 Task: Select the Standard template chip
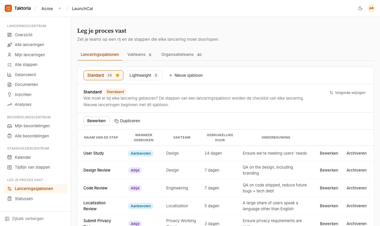coord(103,75)
